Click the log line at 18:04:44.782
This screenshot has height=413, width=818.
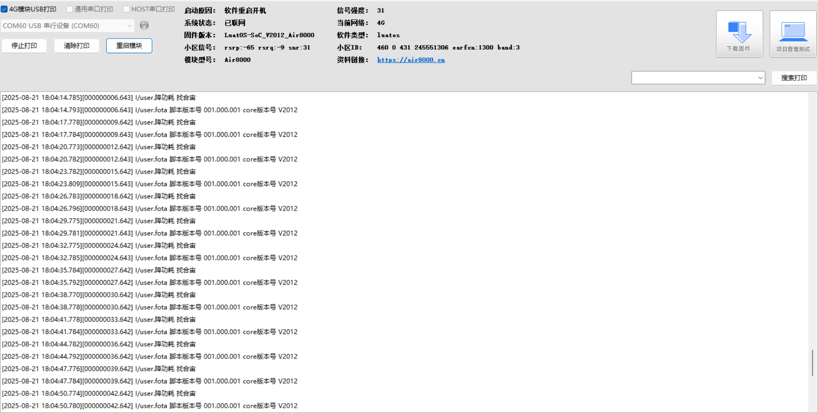coord(99,344)
